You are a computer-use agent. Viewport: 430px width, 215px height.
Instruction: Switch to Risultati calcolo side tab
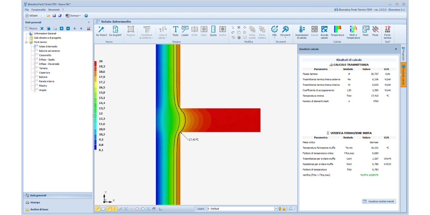coord(403,75)
